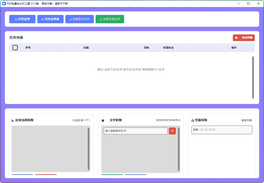
Task: Click the page icon beside 页面排除 header
Action: coord(192,120)
